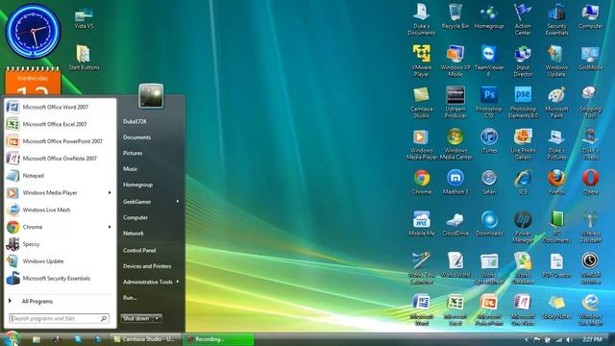
Task: Show hidden system tray icons arrow
Action: coord(527,339)
